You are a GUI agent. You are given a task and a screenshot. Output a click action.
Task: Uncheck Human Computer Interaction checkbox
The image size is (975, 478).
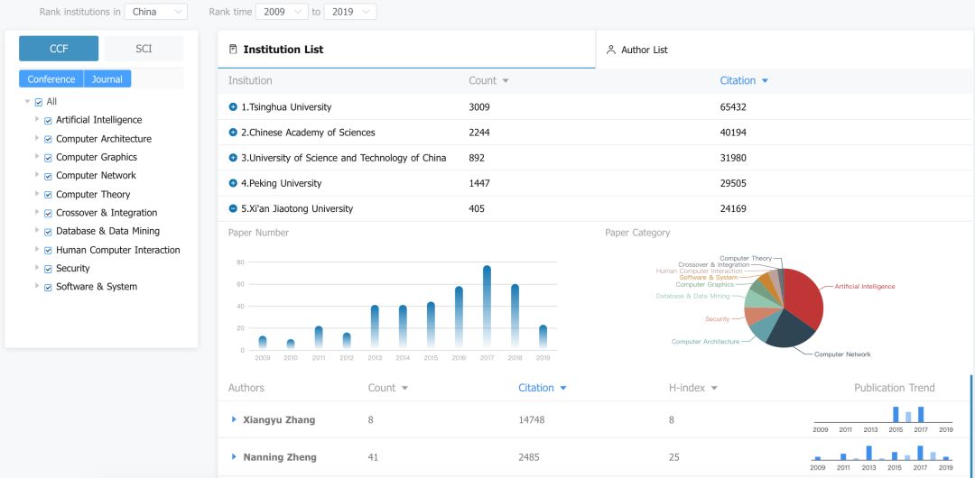point(48,251)
